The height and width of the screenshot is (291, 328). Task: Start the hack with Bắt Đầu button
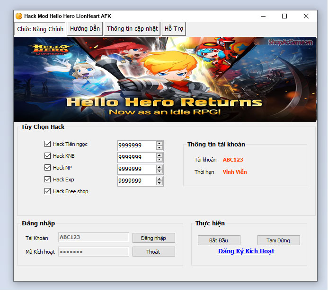tap(219, 240)
